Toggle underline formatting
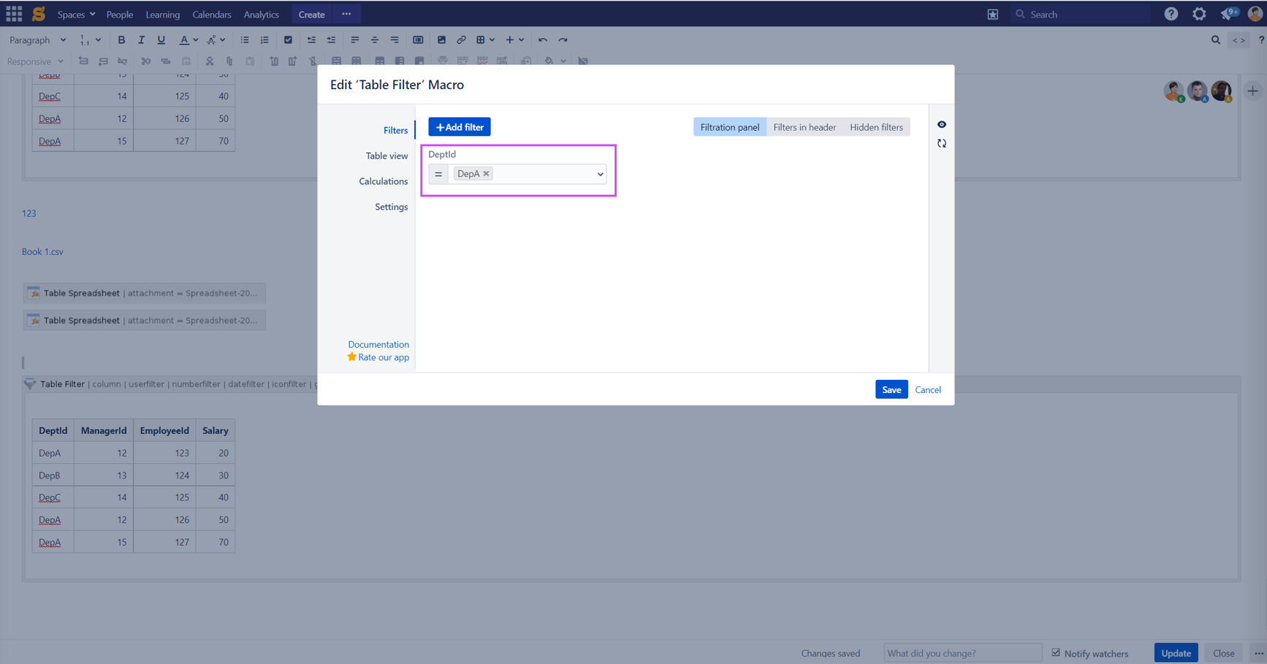Image resolution: width=1267 pixels, height=664 pixels. (x=161, y=40)
